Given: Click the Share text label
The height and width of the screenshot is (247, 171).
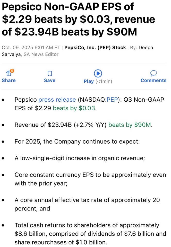Looking at the screenshot, I should [8, 81].
